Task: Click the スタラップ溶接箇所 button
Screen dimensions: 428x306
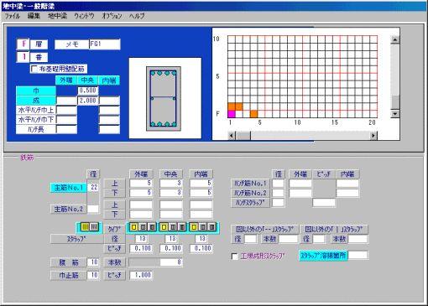Action: [323, 255]
